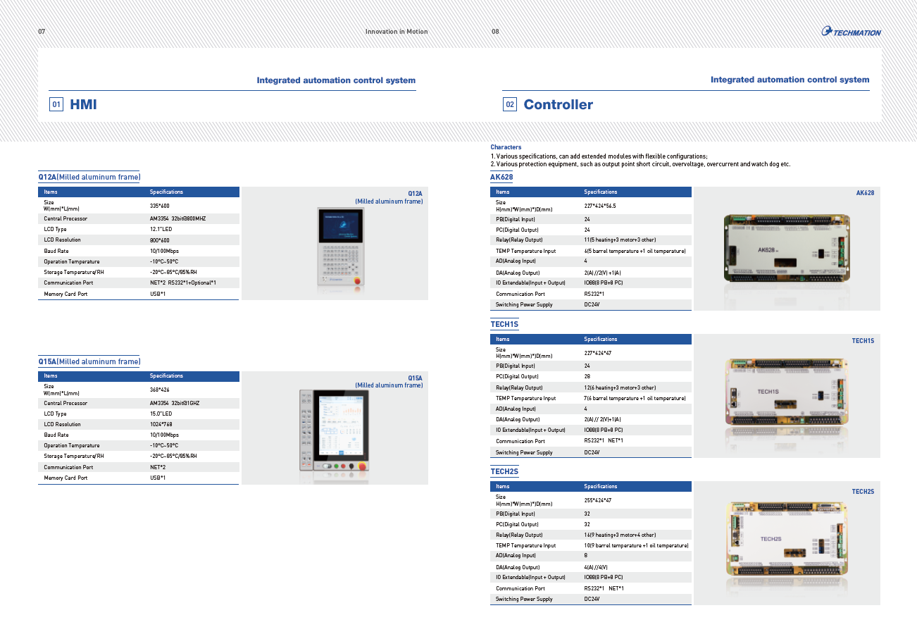The image size is (917, 627).
Task: Select the Q12A size value 335*400
Action: [160, 206]
